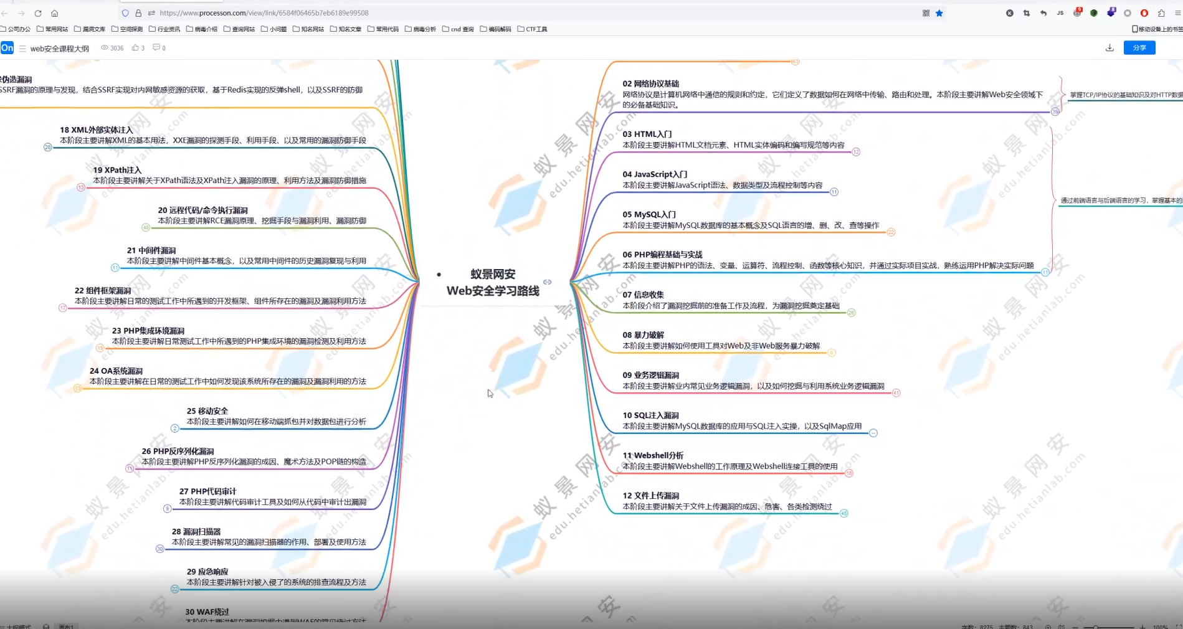Click the shield tracking protection icon
1183x629 pixels.
(125, 13)
